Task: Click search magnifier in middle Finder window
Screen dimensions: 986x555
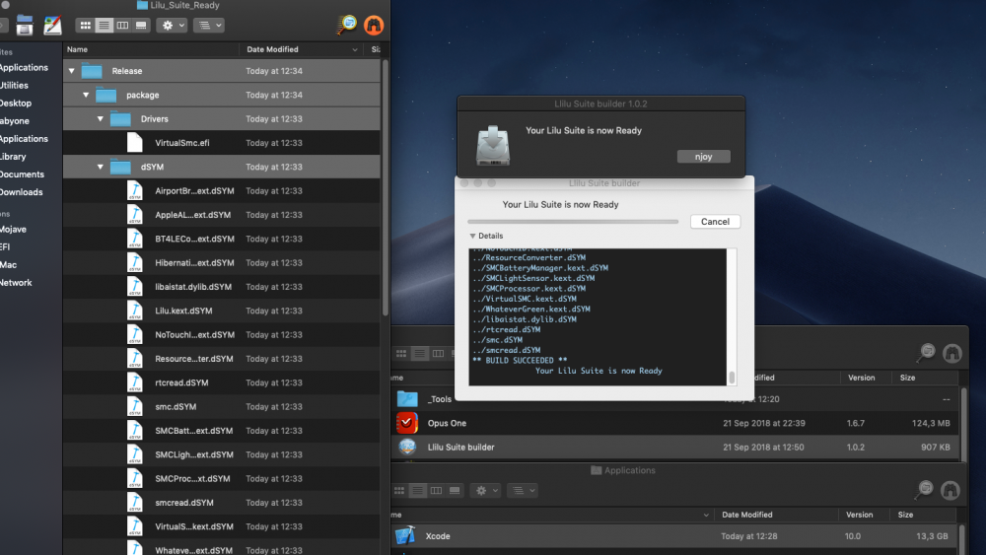Action: [926, 353]
